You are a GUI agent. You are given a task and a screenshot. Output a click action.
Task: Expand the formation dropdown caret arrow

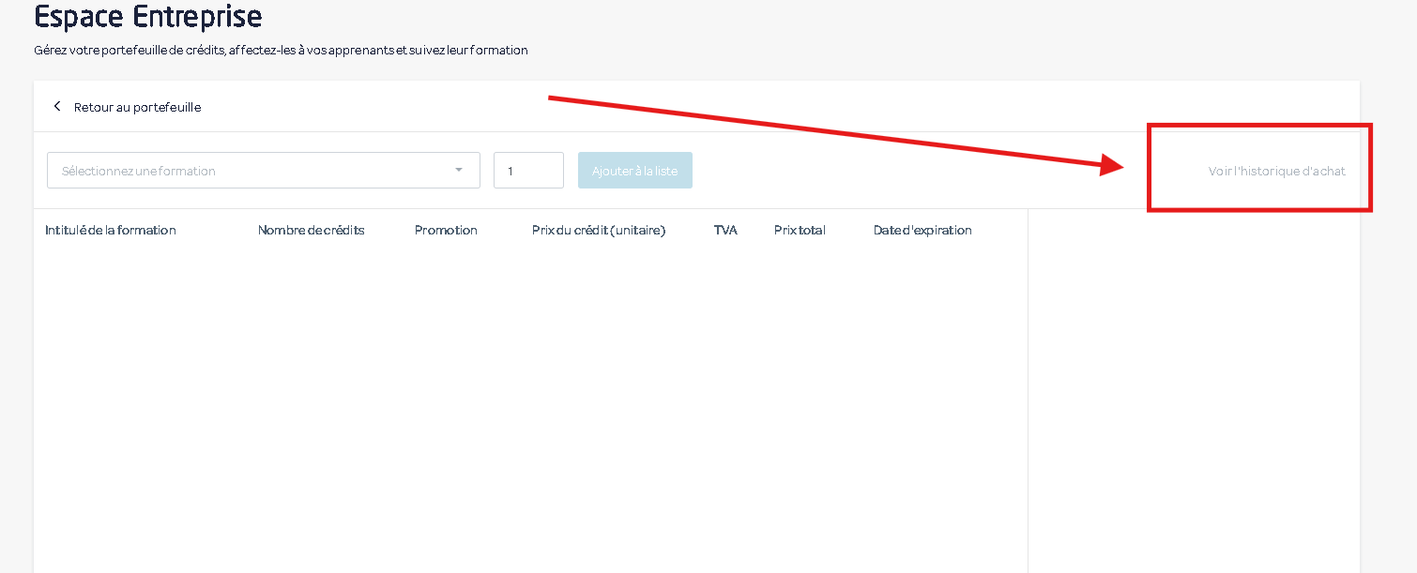[x=459, y=171]
